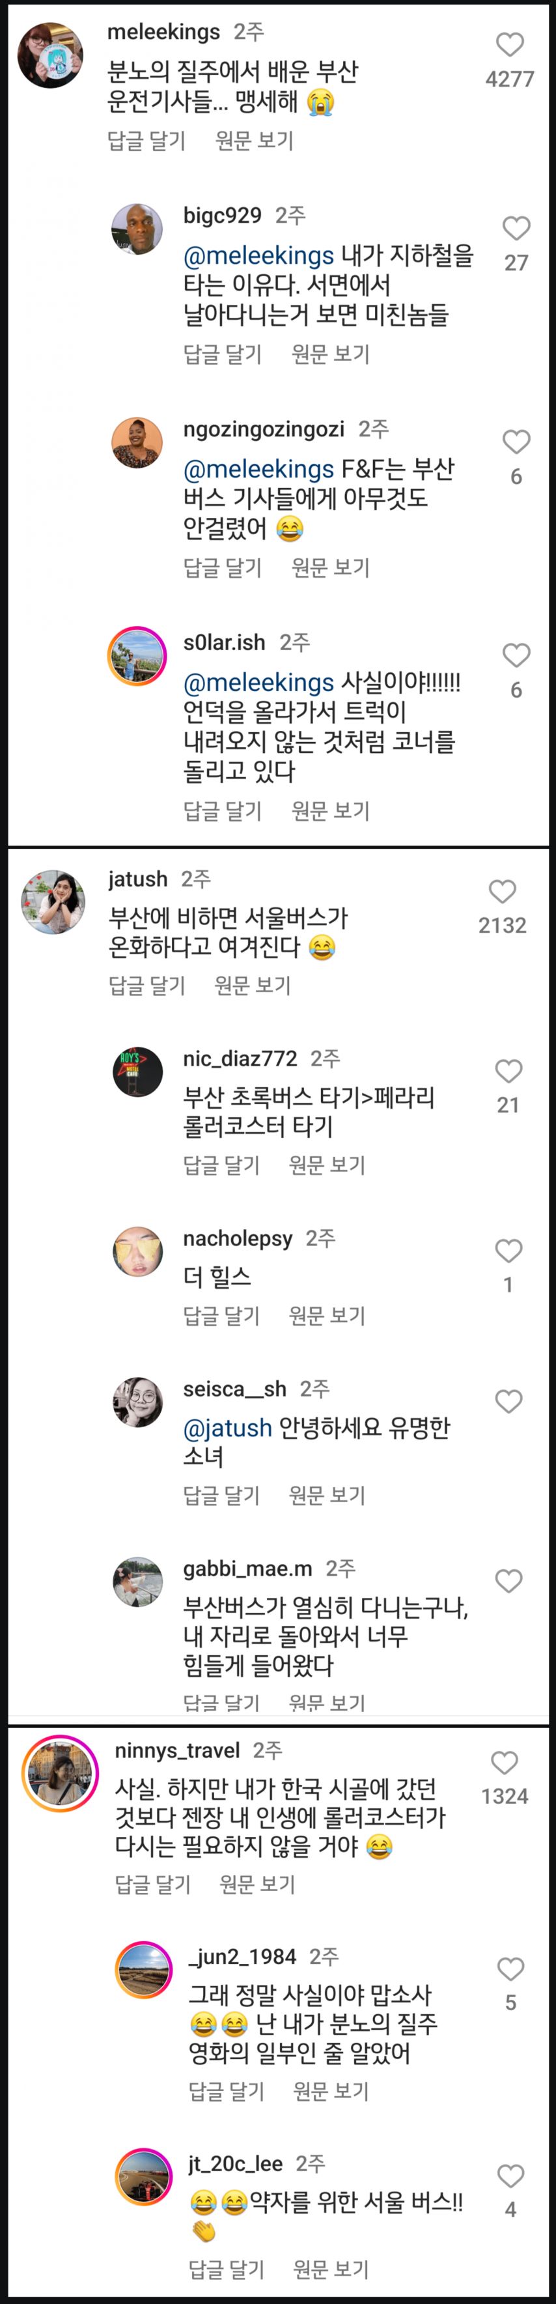Expand original text of jatush's comment

point(253,986)
